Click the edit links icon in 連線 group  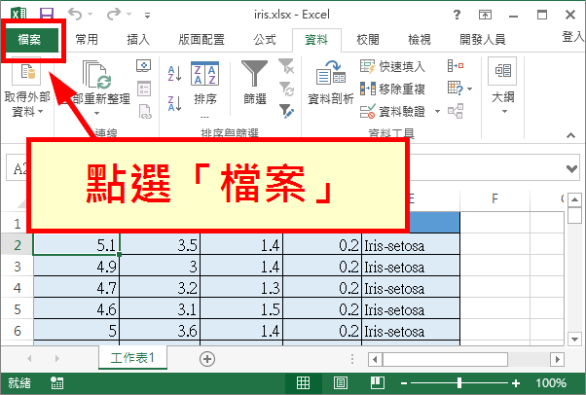click(145, 111)
